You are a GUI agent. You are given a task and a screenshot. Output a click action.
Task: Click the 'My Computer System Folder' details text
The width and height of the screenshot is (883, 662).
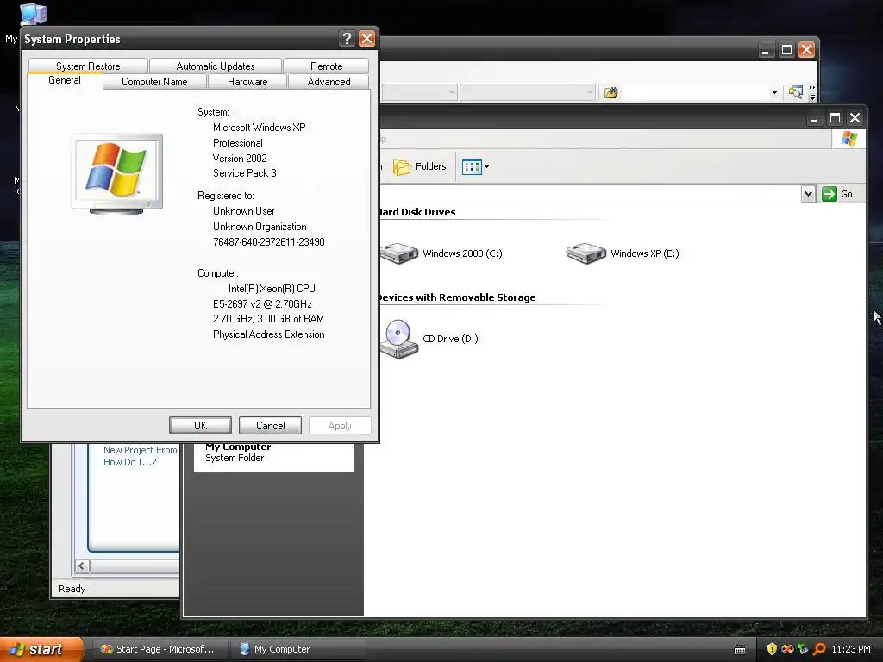point(238,453)
